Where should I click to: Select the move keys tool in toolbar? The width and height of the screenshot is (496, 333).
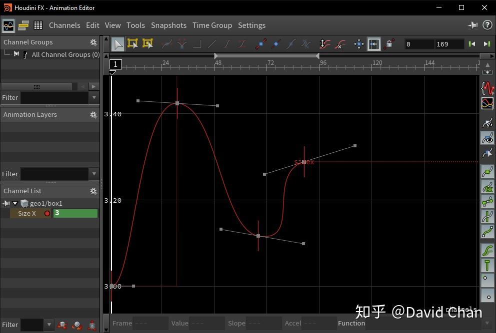(358, 44)
